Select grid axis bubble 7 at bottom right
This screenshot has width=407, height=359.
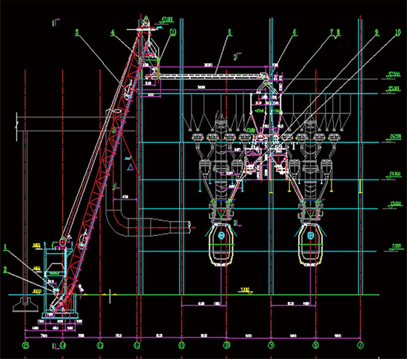click(360, 346)
